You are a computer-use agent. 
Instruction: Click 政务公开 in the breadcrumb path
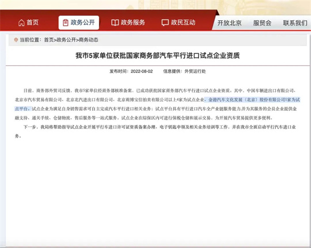pos(66,40)
